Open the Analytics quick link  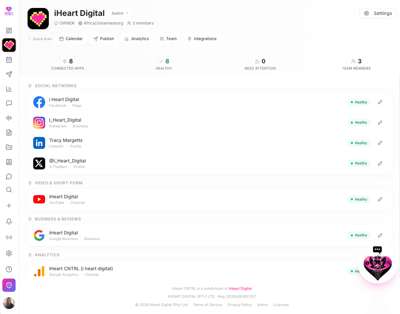tap(137, 39)
